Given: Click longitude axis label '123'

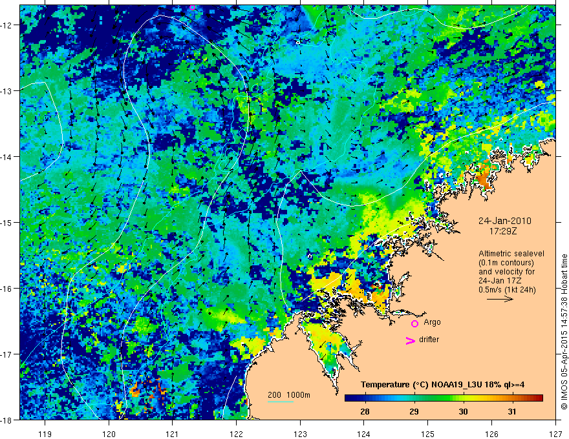Looking at the screenshot, I should click(300, 434).
